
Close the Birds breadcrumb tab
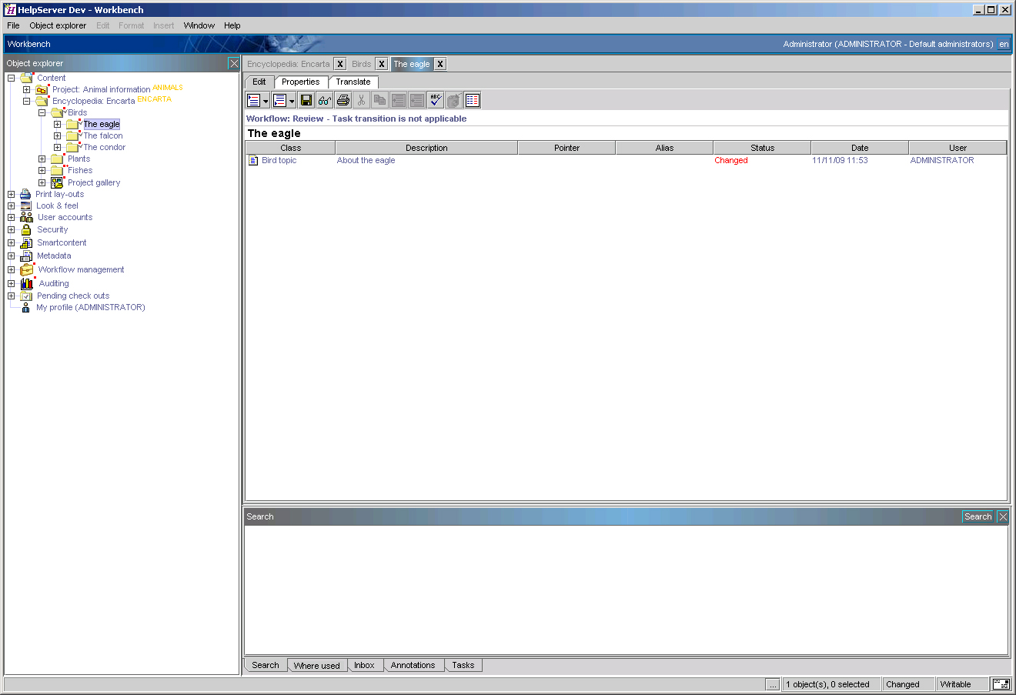(x=382, y=64)
